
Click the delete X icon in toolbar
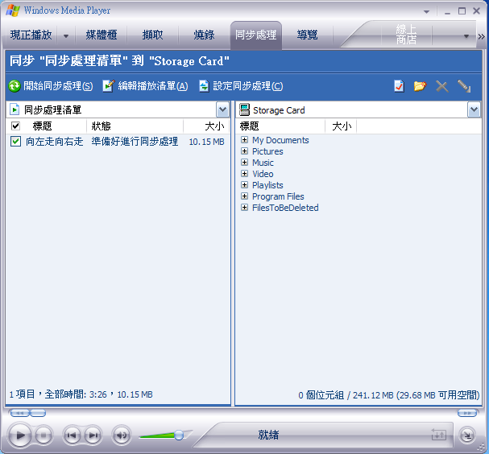(442, 86)
